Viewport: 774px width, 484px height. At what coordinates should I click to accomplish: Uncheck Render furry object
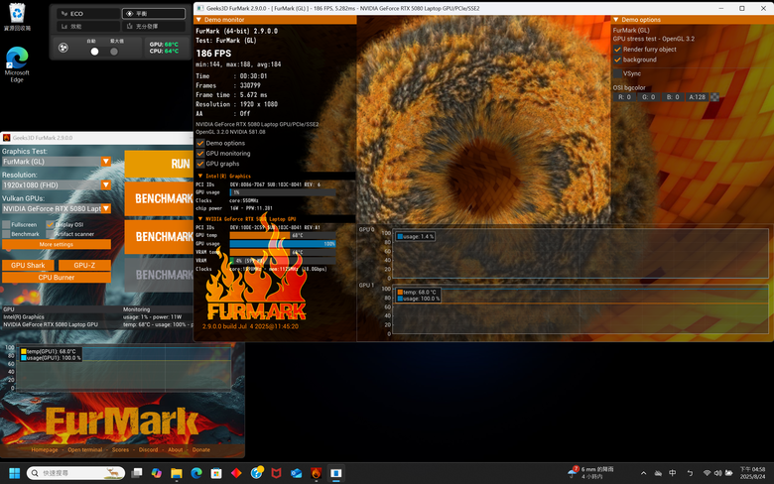(x=617, y=50)
